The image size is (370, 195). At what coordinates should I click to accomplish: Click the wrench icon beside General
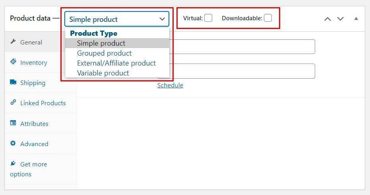(x=13, y=42)
